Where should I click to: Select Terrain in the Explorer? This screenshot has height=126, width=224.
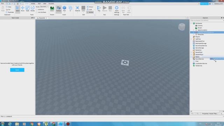click(198, 28)
